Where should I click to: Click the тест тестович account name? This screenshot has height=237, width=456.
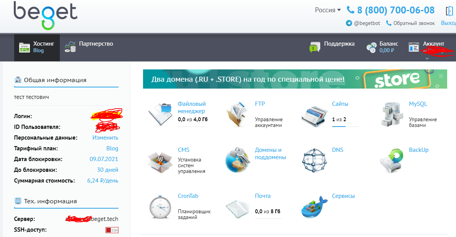31,97
